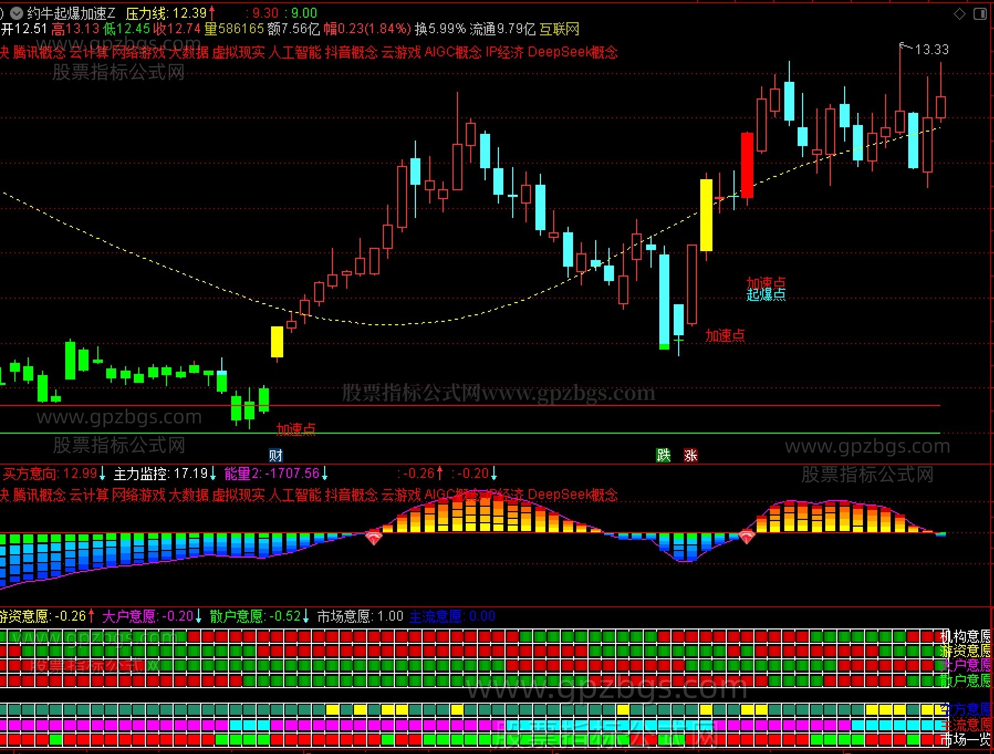Select the right red diamond signal marker
This screenshot has width=994, height=754.
[747, 537]
